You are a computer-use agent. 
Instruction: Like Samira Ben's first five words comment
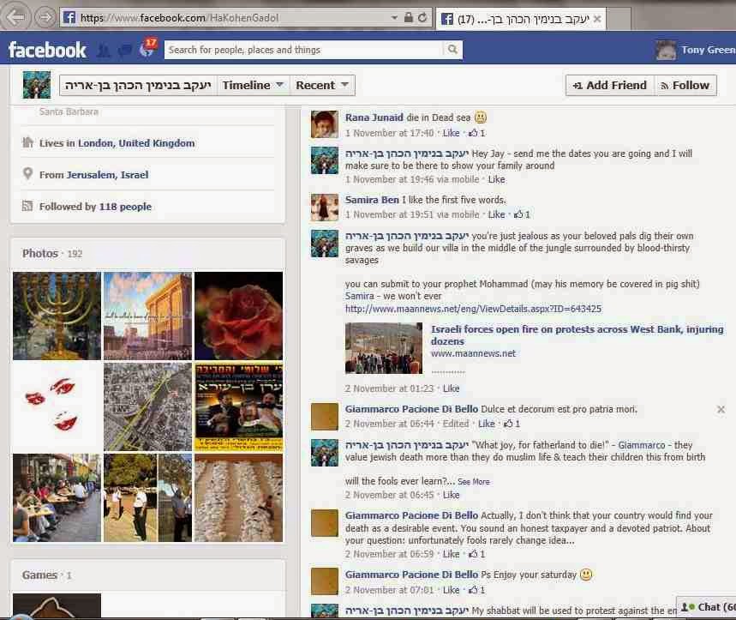(496, 214)
